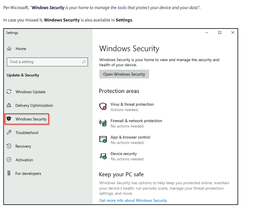264x208 pixels.
Task: Follow the Get more info about Windows Security link
Action: tap(133, 200)
